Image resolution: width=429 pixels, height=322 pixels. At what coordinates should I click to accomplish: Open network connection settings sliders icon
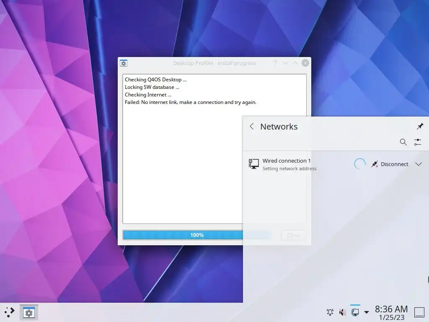pos(418,142)
